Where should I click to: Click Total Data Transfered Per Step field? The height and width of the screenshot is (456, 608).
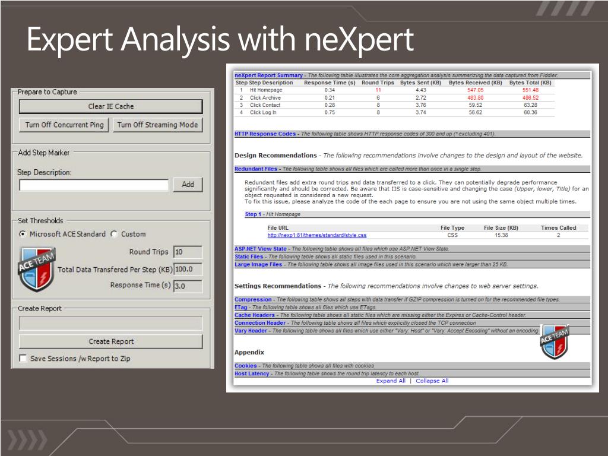tap(188, 269)
